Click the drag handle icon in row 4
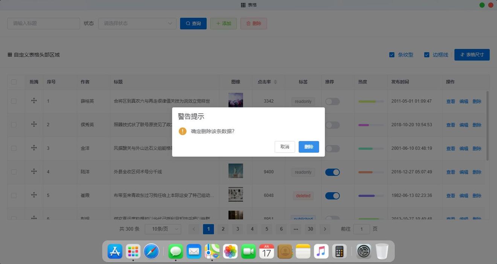 point(34,171)
